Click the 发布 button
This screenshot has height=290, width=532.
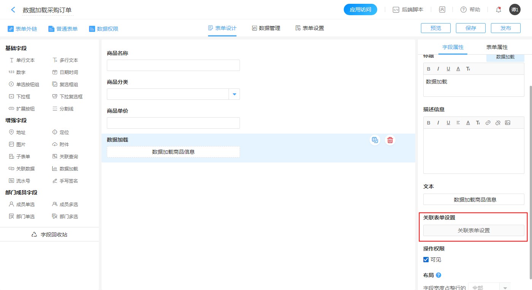505,28
